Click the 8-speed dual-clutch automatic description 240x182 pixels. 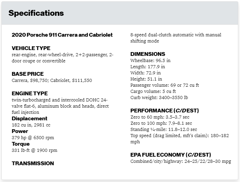pos(176,38)
